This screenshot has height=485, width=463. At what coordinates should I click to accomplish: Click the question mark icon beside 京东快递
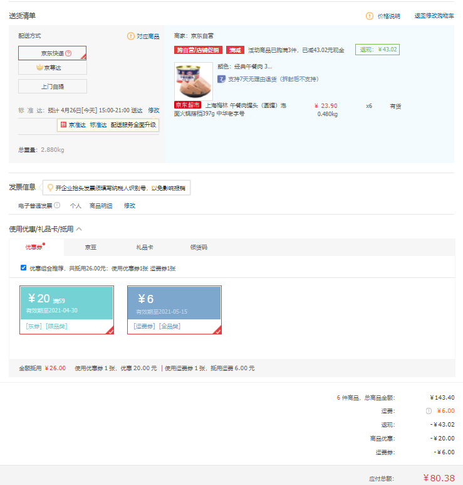tap(68, 53)
